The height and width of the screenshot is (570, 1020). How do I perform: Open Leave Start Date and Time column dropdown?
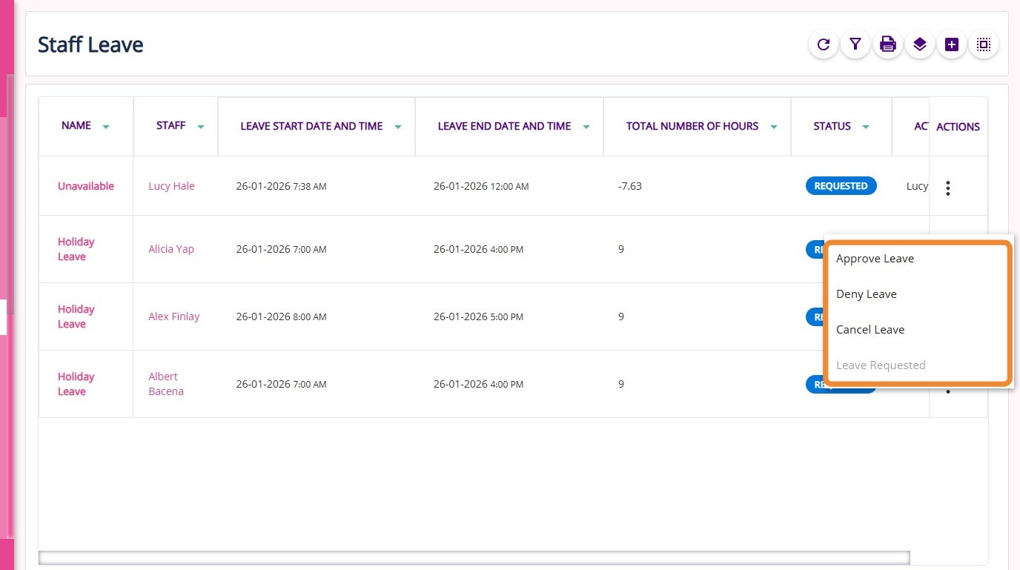398,127
